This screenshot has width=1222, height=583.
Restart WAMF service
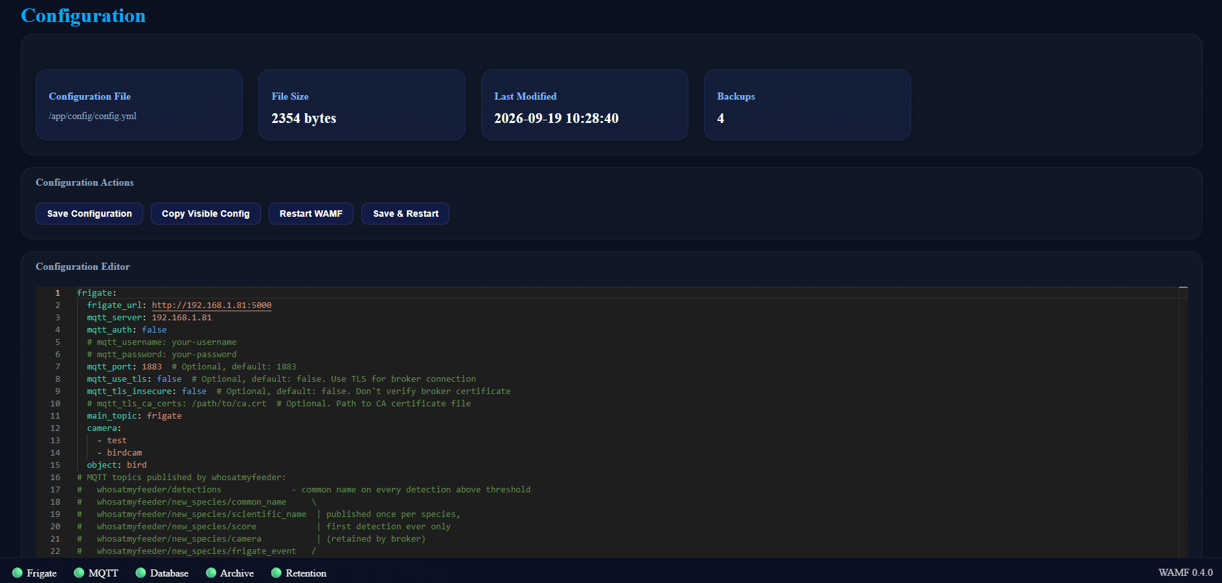point(311,214)
